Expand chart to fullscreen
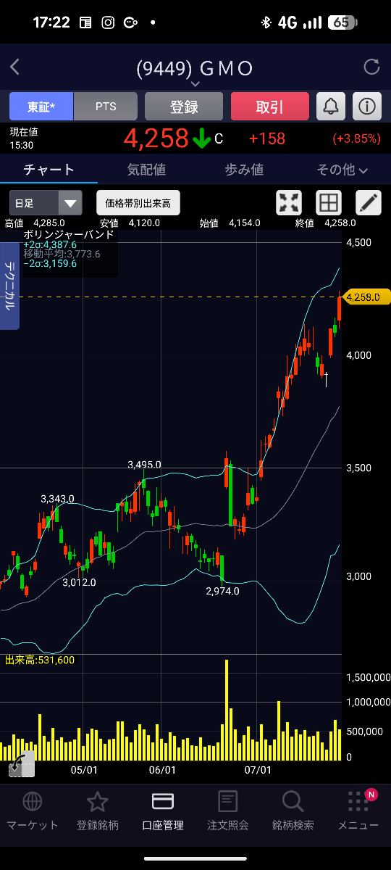Screen dimensions: 391x870 click(289, 202)
